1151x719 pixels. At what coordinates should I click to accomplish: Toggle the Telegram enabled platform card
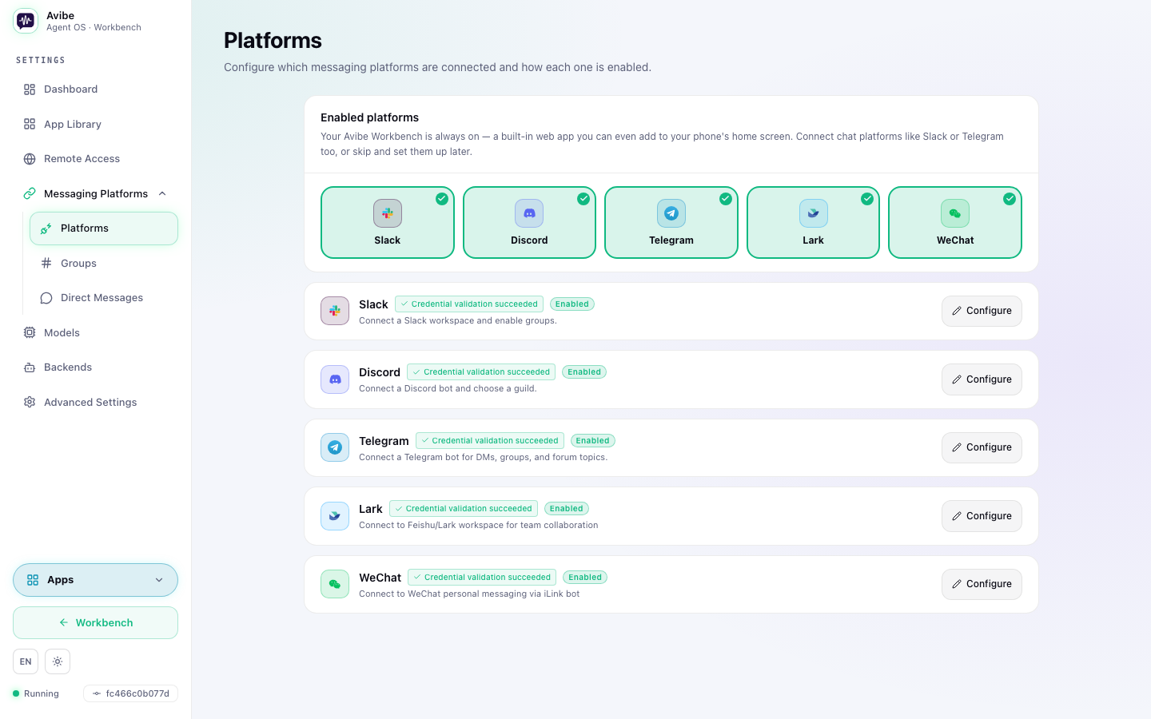(671, 222)
